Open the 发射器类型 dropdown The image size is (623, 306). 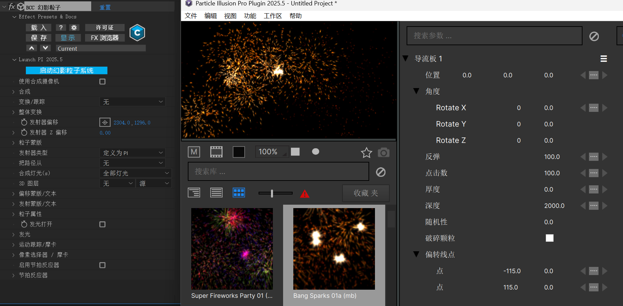(x=132, y=153)
